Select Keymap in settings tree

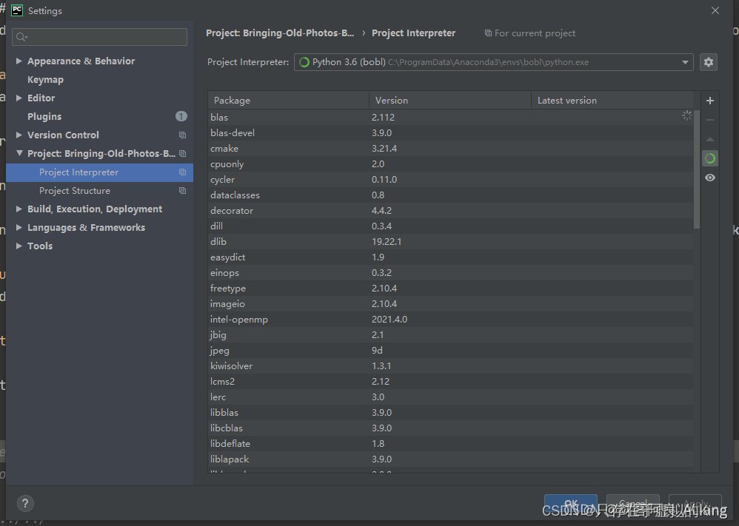point(45,80)
